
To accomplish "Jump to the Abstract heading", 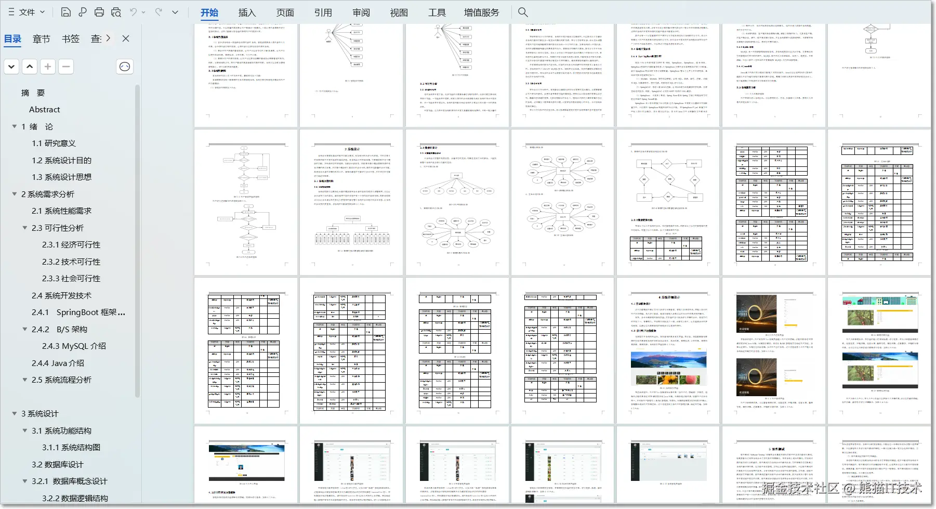I will pos(45,110).
